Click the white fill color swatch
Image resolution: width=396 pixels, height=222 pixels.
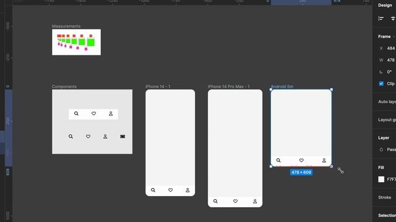coord(381,179)
